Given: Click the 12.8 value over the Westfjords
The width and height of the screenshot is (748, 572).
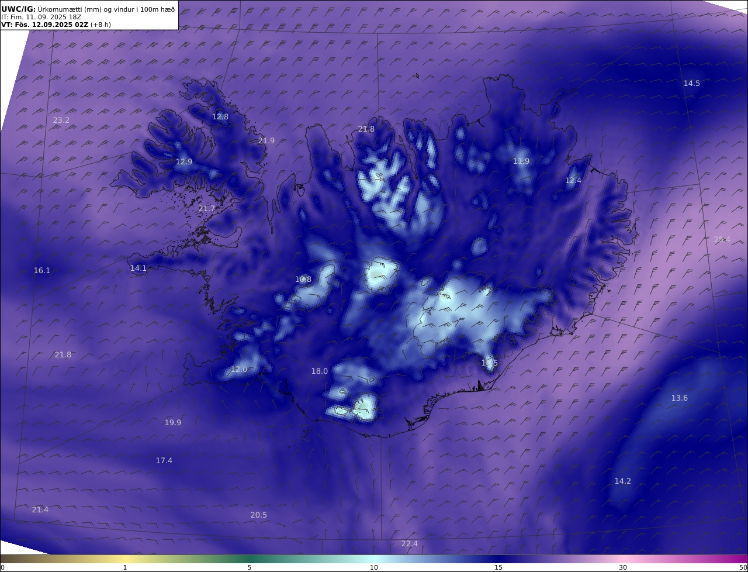Looking at the screenshot, I should 220,117.
